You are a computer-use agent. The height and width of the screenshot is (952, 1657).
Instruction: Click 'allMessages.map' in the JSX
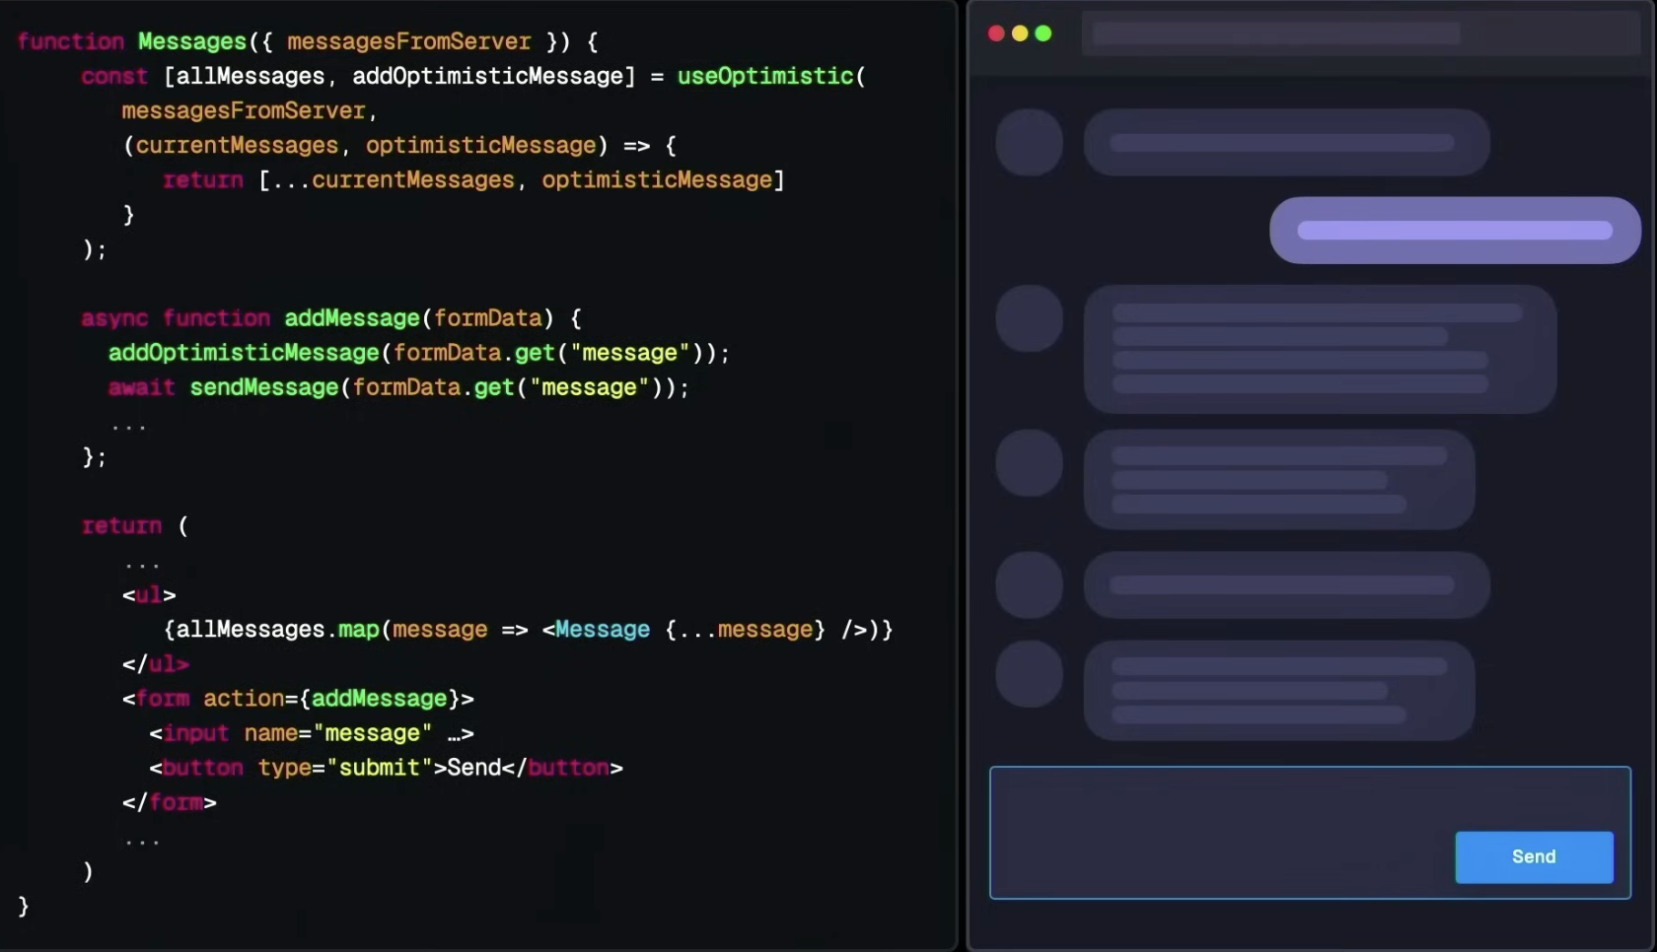[277, 629]
